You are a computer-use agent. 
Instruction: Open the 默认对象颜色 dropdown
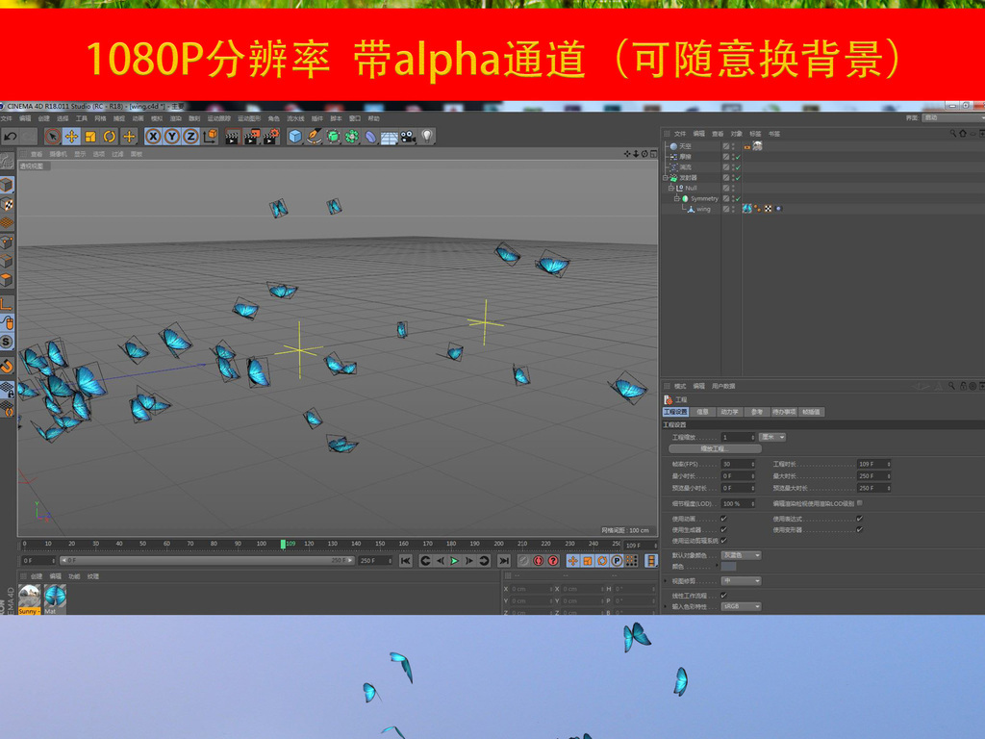click(x=742, y=555)
